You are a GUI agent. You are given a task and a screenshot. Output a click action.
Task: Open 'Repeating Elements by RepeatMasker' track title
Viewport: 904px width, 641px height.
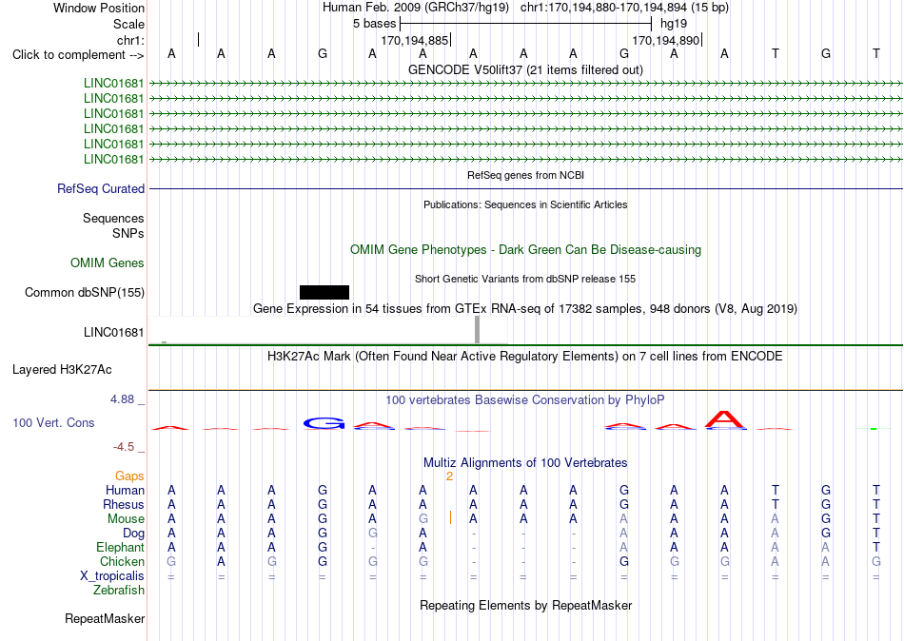click(526, 605)
